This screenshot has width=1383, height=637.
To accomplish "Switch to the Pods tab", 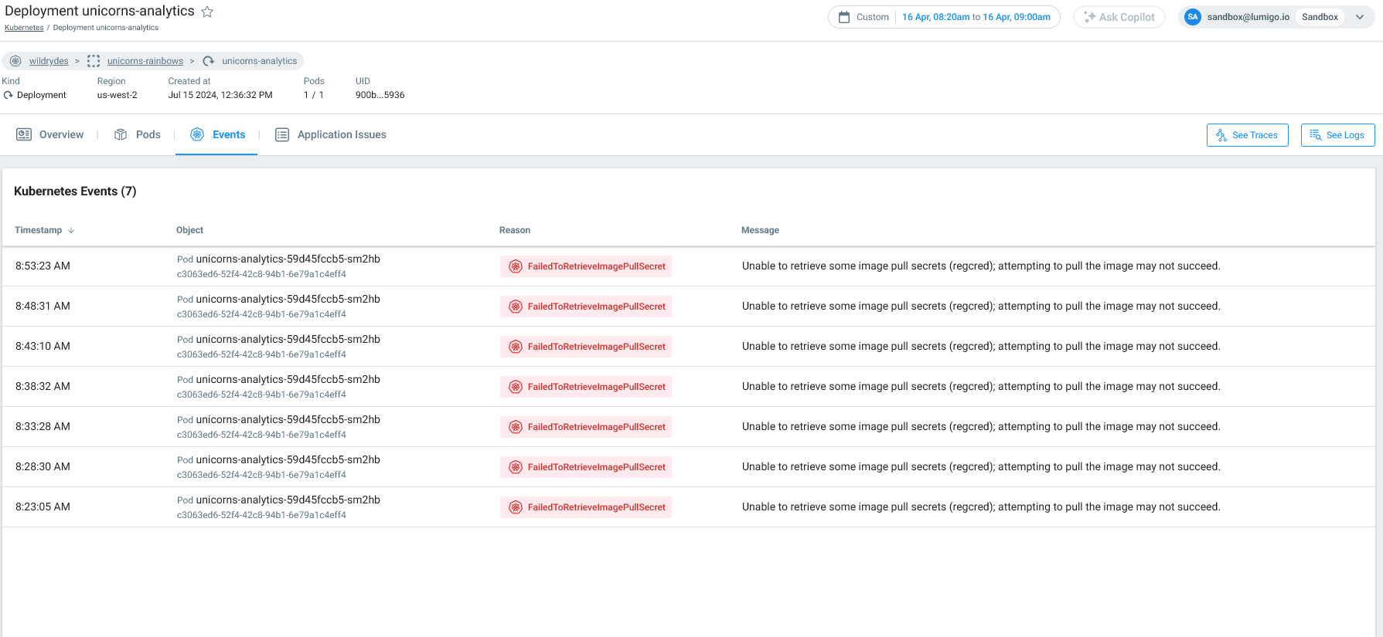I will coord(138,134).
